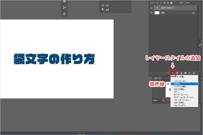Image resolution: width=203 pixels, height=135 pixels.
Task: Open the 段落 paragraph panel
Action: tap(105, 10)
